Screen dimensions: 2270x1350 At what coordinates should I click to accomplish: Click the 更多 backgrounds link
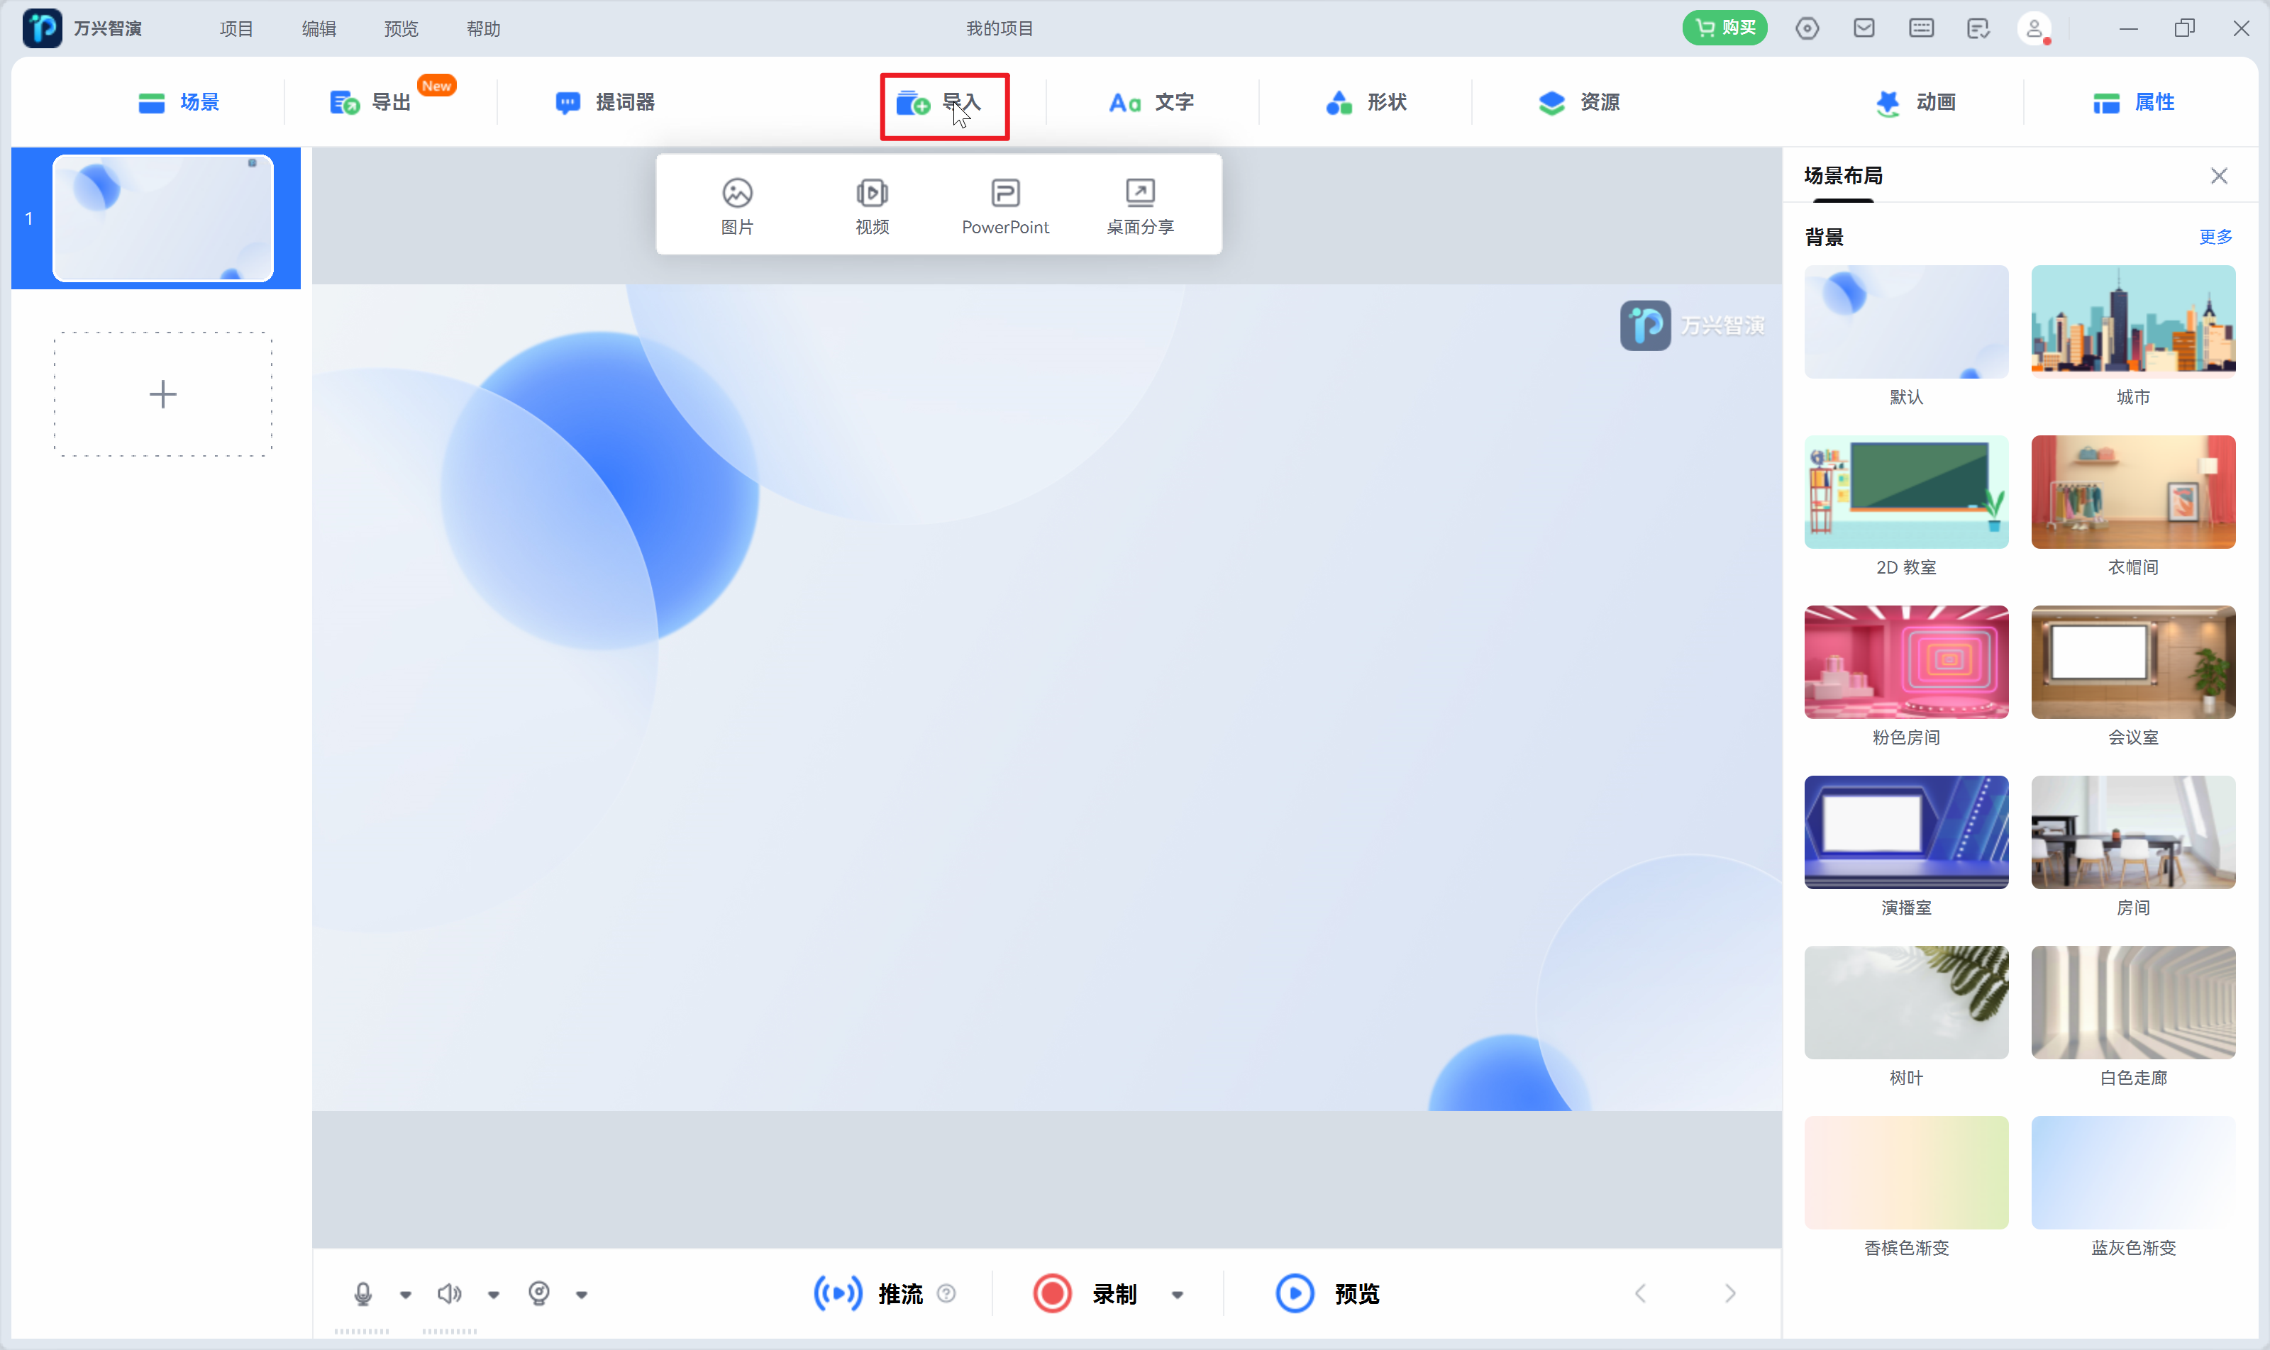tap(2215, 237)
